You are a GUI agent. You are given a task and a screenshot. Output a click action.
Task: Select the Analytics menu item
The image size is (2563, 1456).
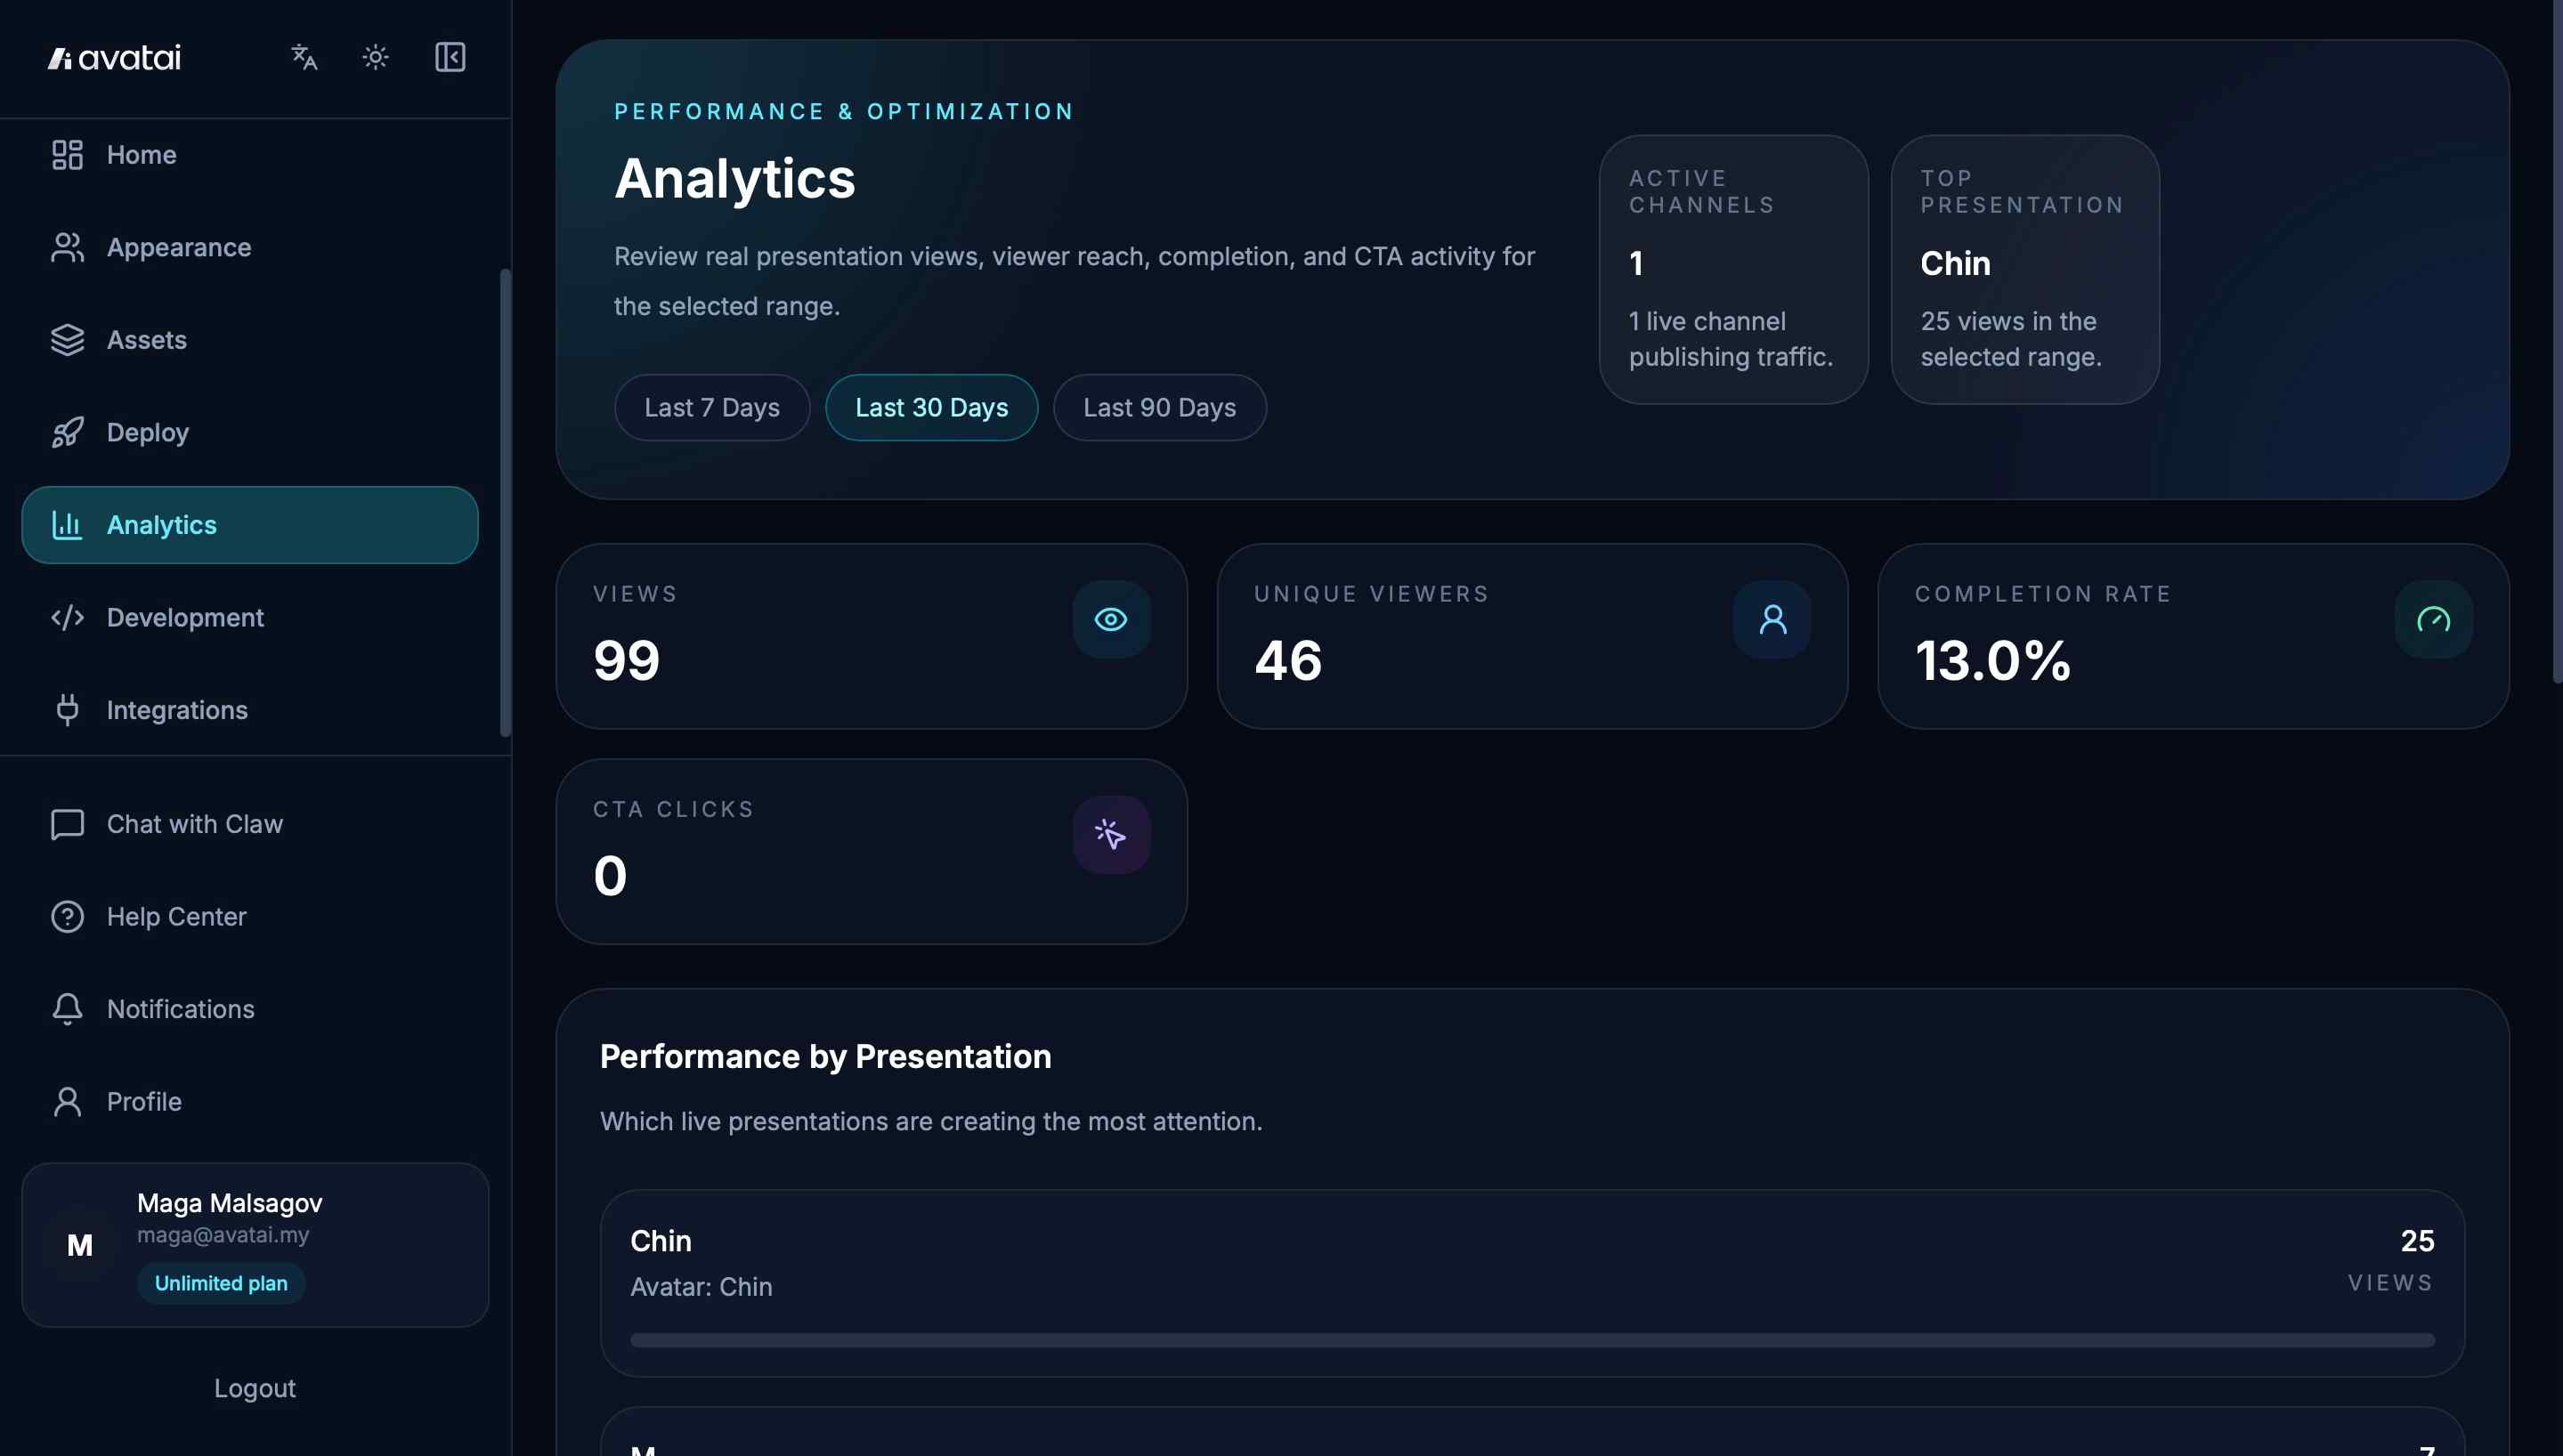(250, 525)
